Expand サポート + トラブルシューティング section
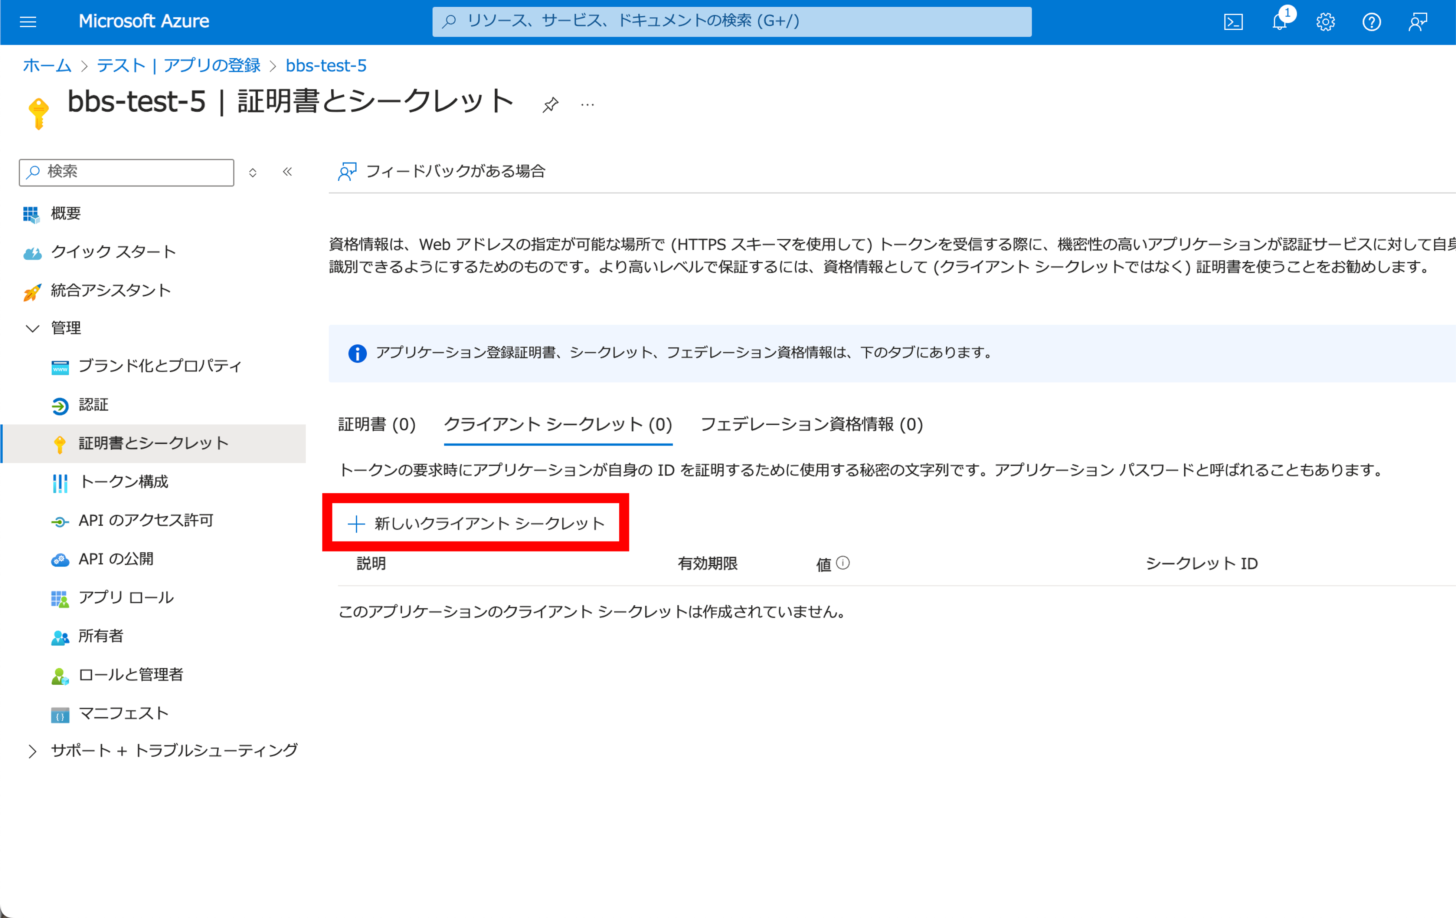 click(33, 751)
